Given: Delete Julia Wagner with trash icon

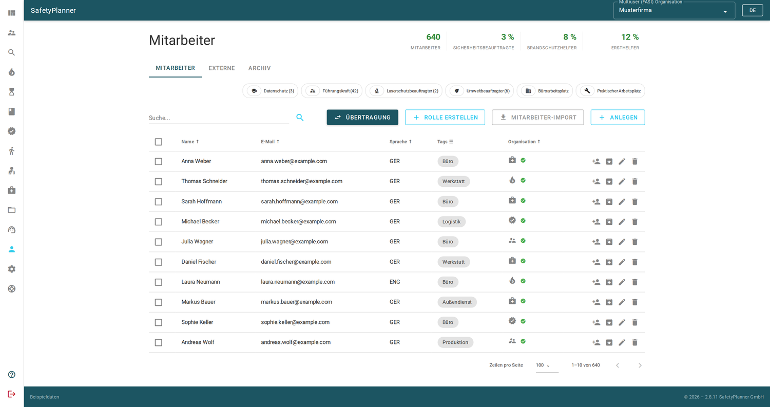Looking at the screenshot, I should pyautogui.click(x=635, y=242).
